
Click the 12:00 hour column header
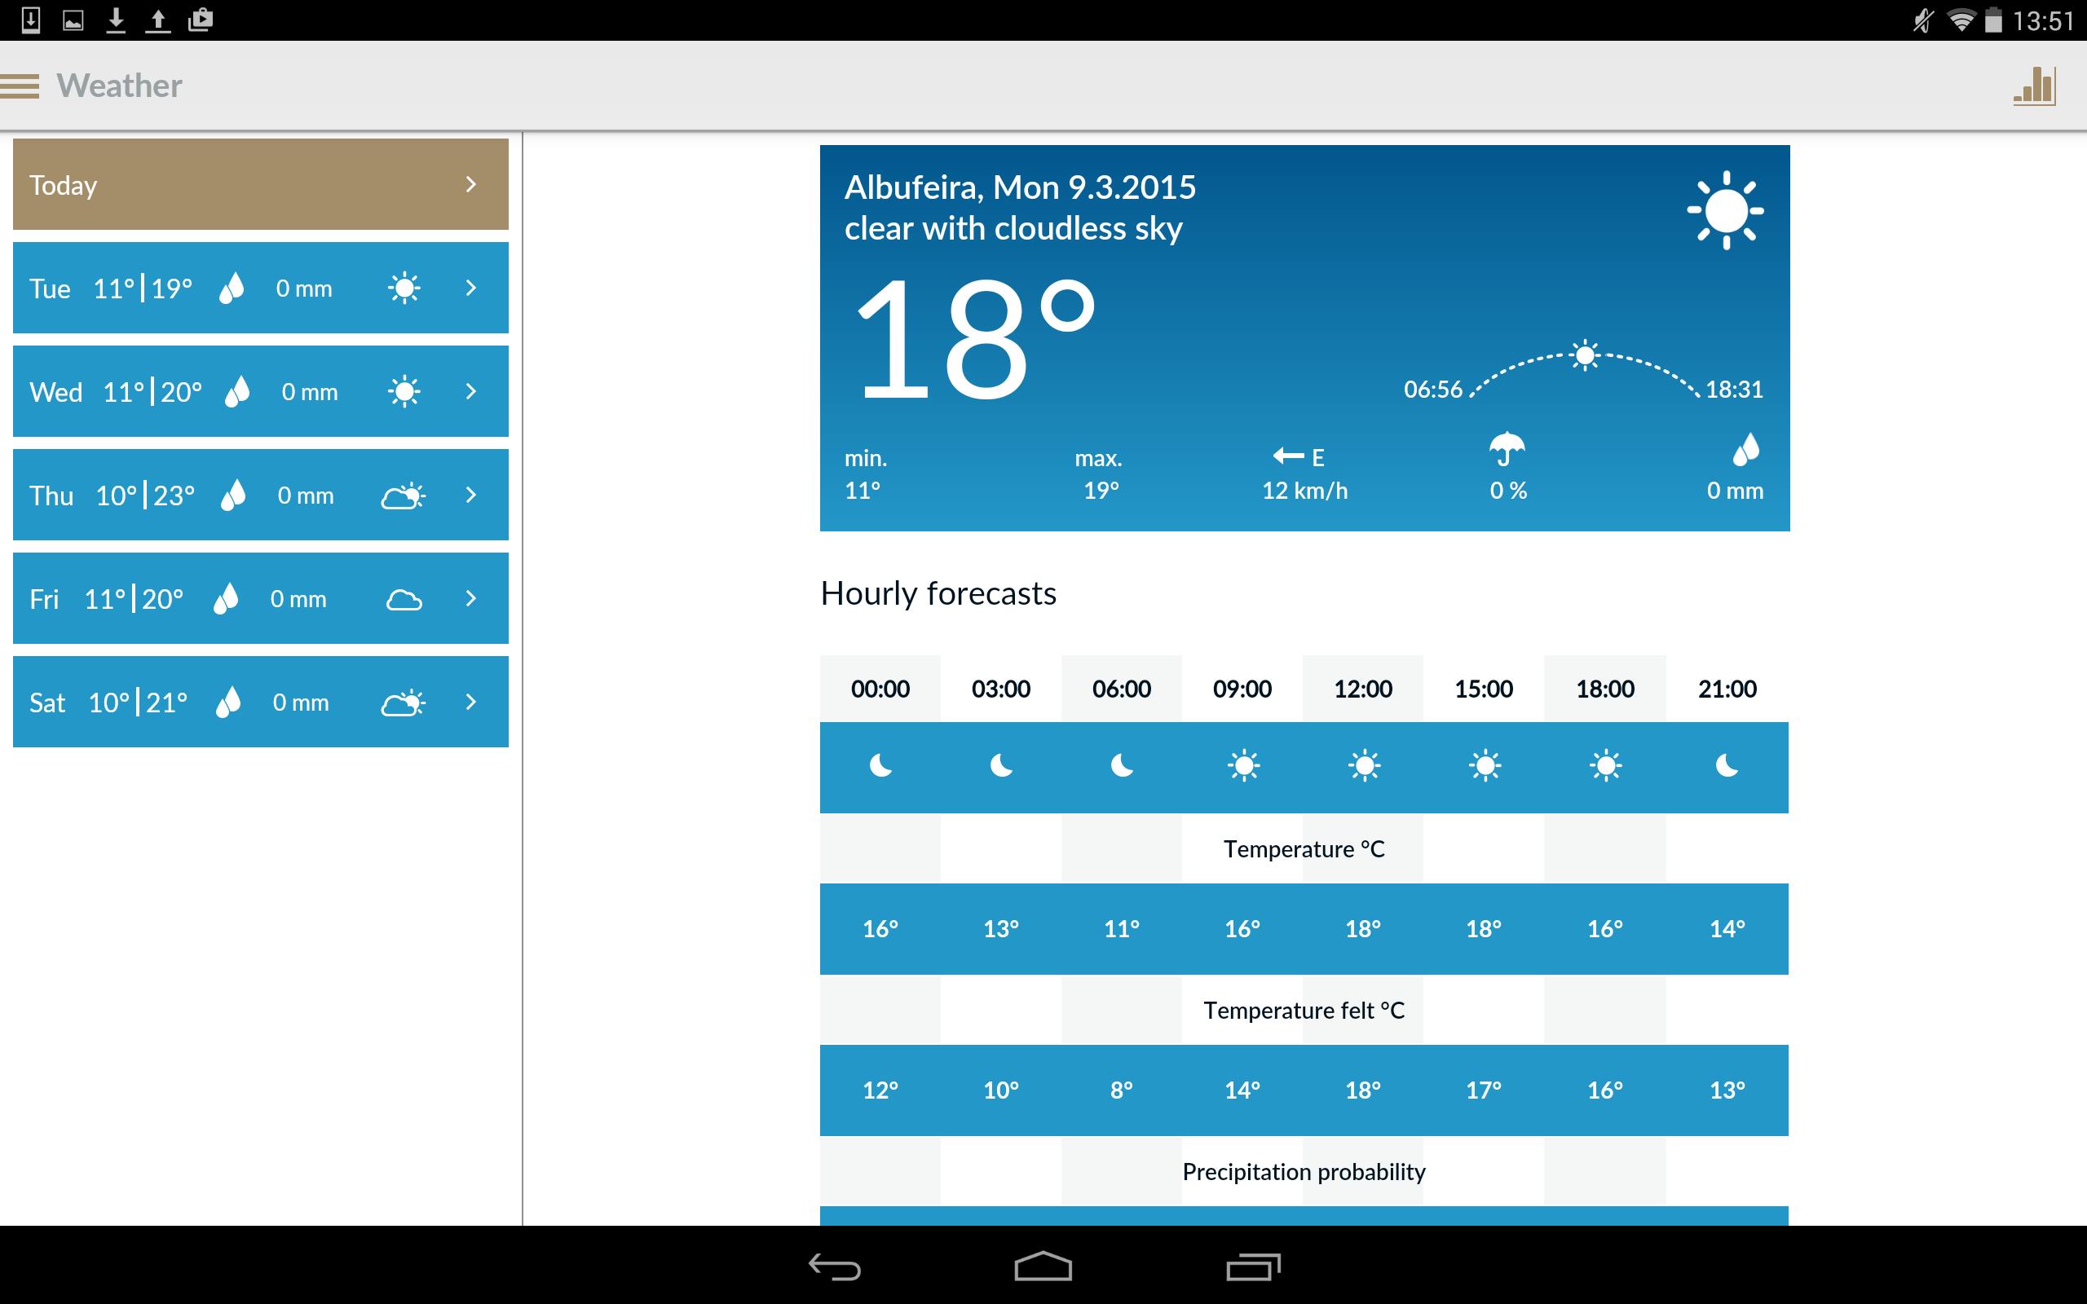[1362, 689]
